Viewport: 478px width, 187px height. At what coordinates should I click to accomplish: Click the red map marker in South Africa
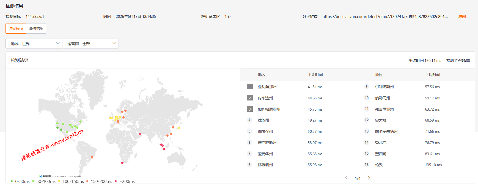122,163
